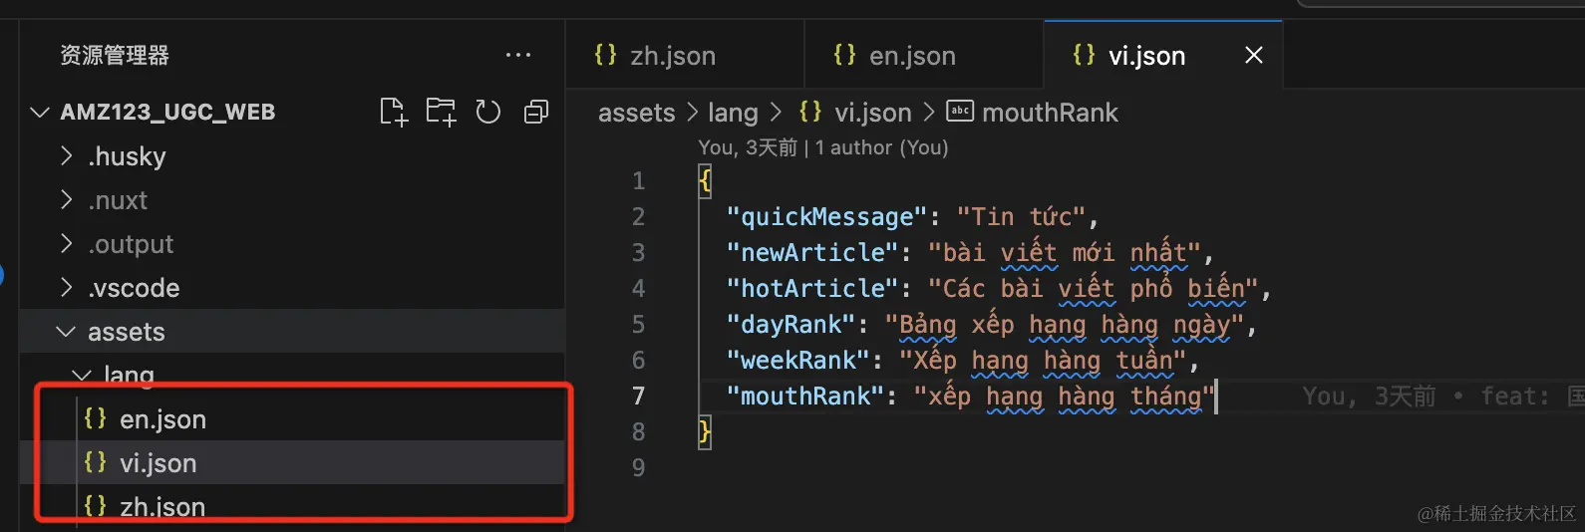Click the "newArticle" key text
The width and height of the screenshot is (1585, 532).
click(812, 253)
